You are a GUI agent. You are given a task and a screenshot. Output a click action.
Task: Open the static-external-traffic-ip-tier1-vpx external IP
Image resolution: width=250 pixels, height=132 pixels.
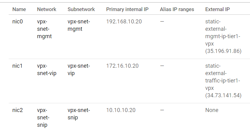coord(223,80)
